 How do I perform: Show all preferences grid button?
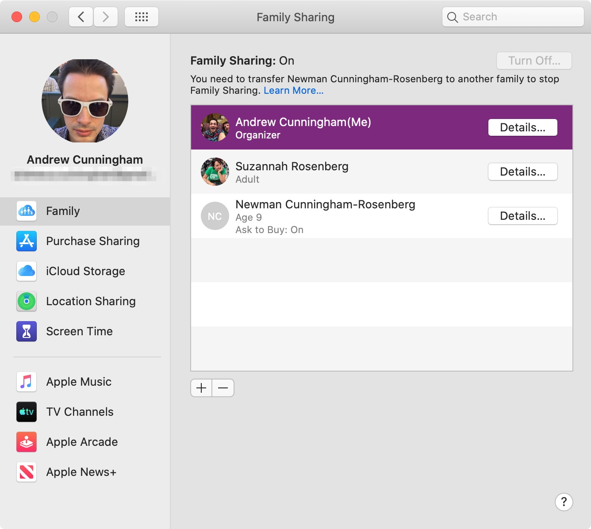[x=142, y=17]
